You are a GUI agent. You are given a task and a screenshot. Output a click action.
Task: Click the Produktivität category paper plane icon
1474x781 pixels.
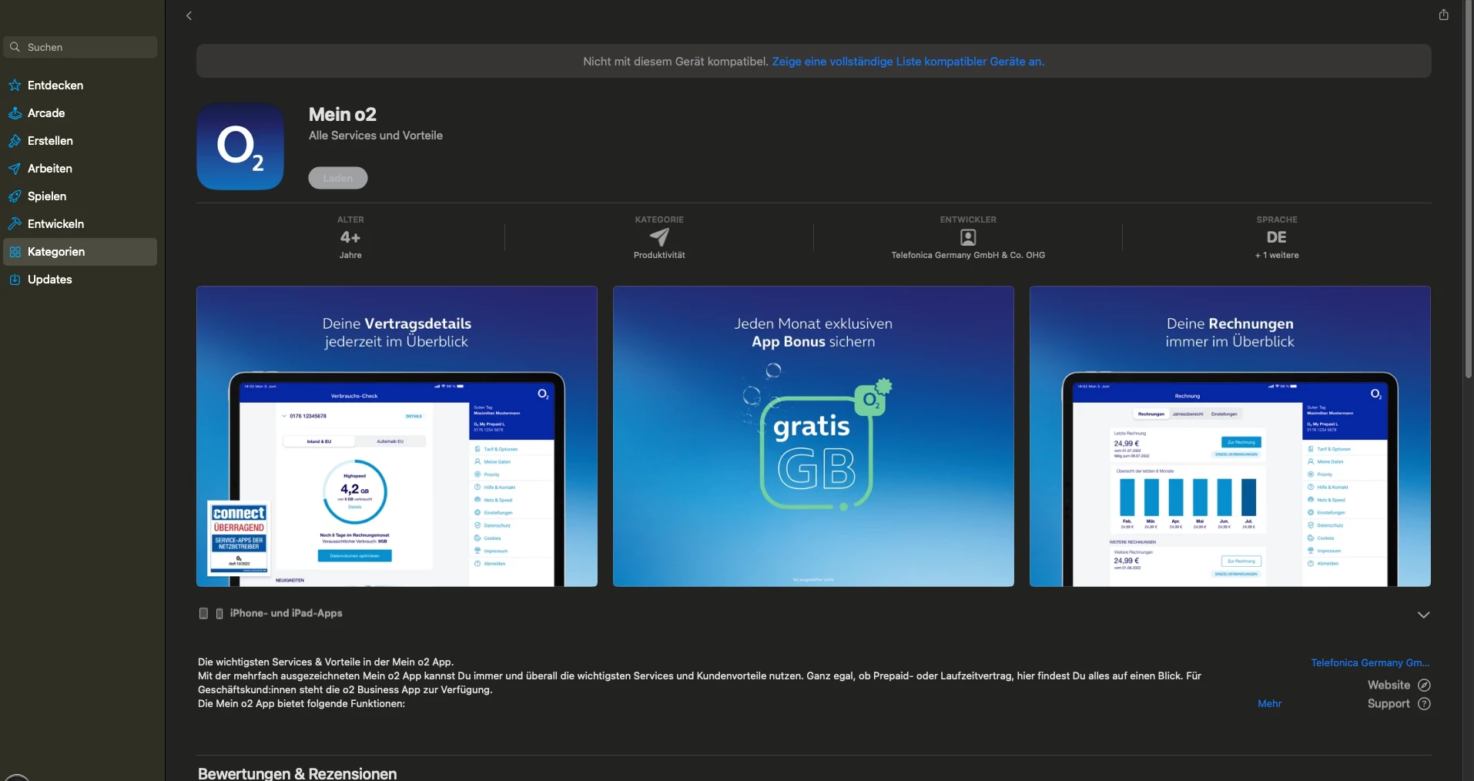(659, 237)
